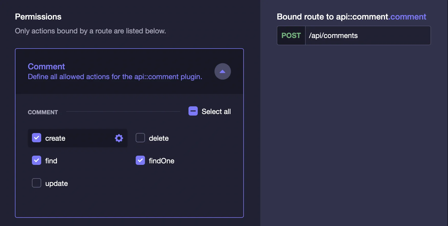Toggle the Select all checkbox
Image resolution: width=448 pixels, height=226 pixels.
point(193,111)
